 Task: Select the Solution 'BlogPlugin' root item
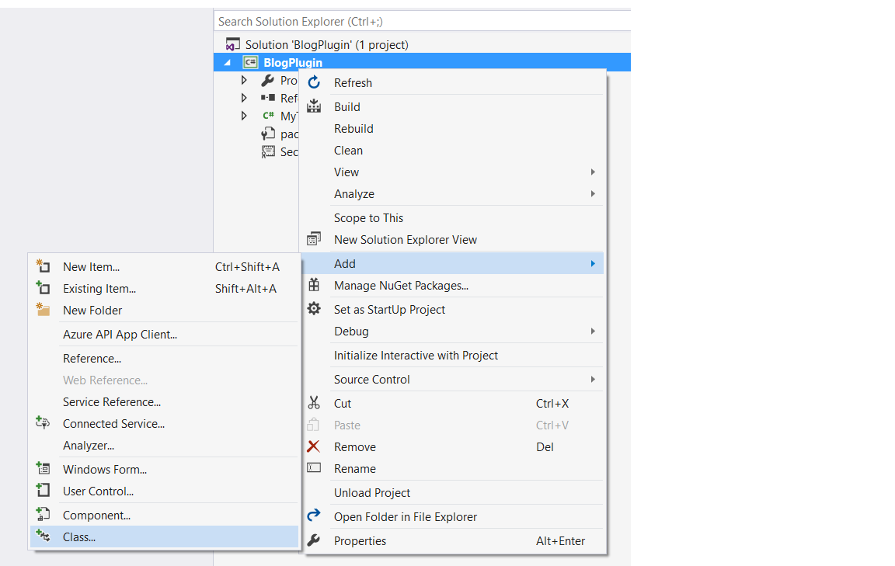pos(326,45)
